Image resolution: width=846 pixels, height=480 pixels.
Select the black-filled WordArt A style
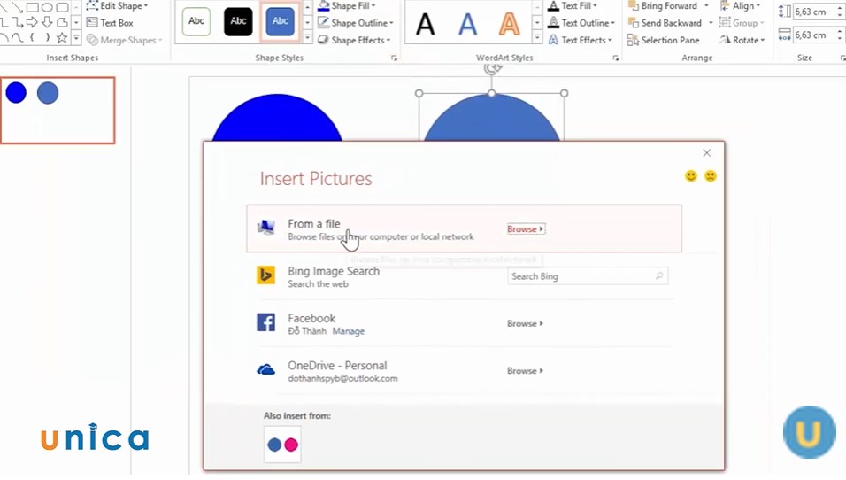tap(426, 24)
